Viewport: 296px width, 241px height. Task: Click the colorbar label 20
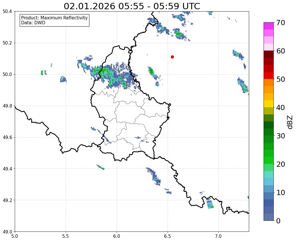[281, 164]
